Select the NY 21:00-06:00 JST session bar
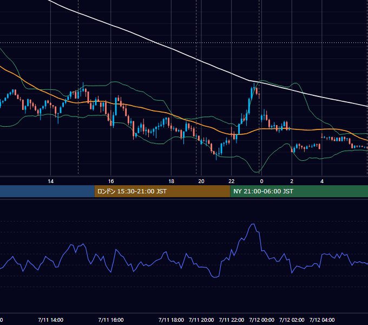Screen dimensions: 368x325 coord(299,191)
